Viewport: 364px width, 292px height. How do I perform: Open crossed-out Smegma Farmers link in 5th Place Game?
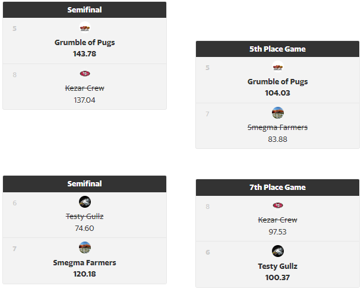[278, 127]
